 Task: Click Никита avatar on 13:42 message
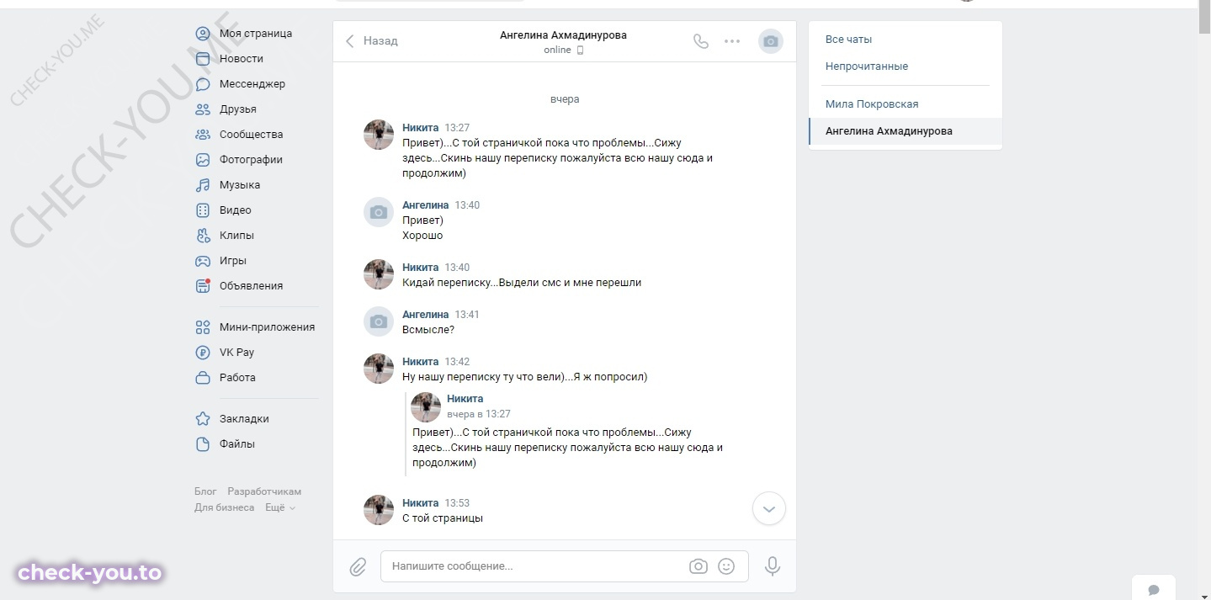pos(379,369)
